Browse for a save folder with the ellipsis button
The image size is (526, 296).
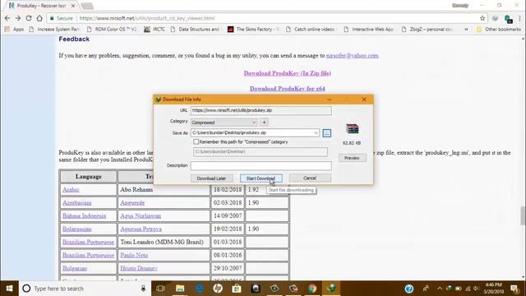point(327,133)
